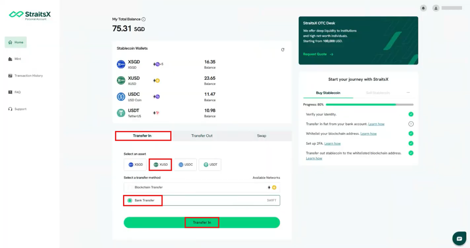This screenshot has height=248, width=470.
Task: Switch to the Swap tab
Action: click(261, 136)
